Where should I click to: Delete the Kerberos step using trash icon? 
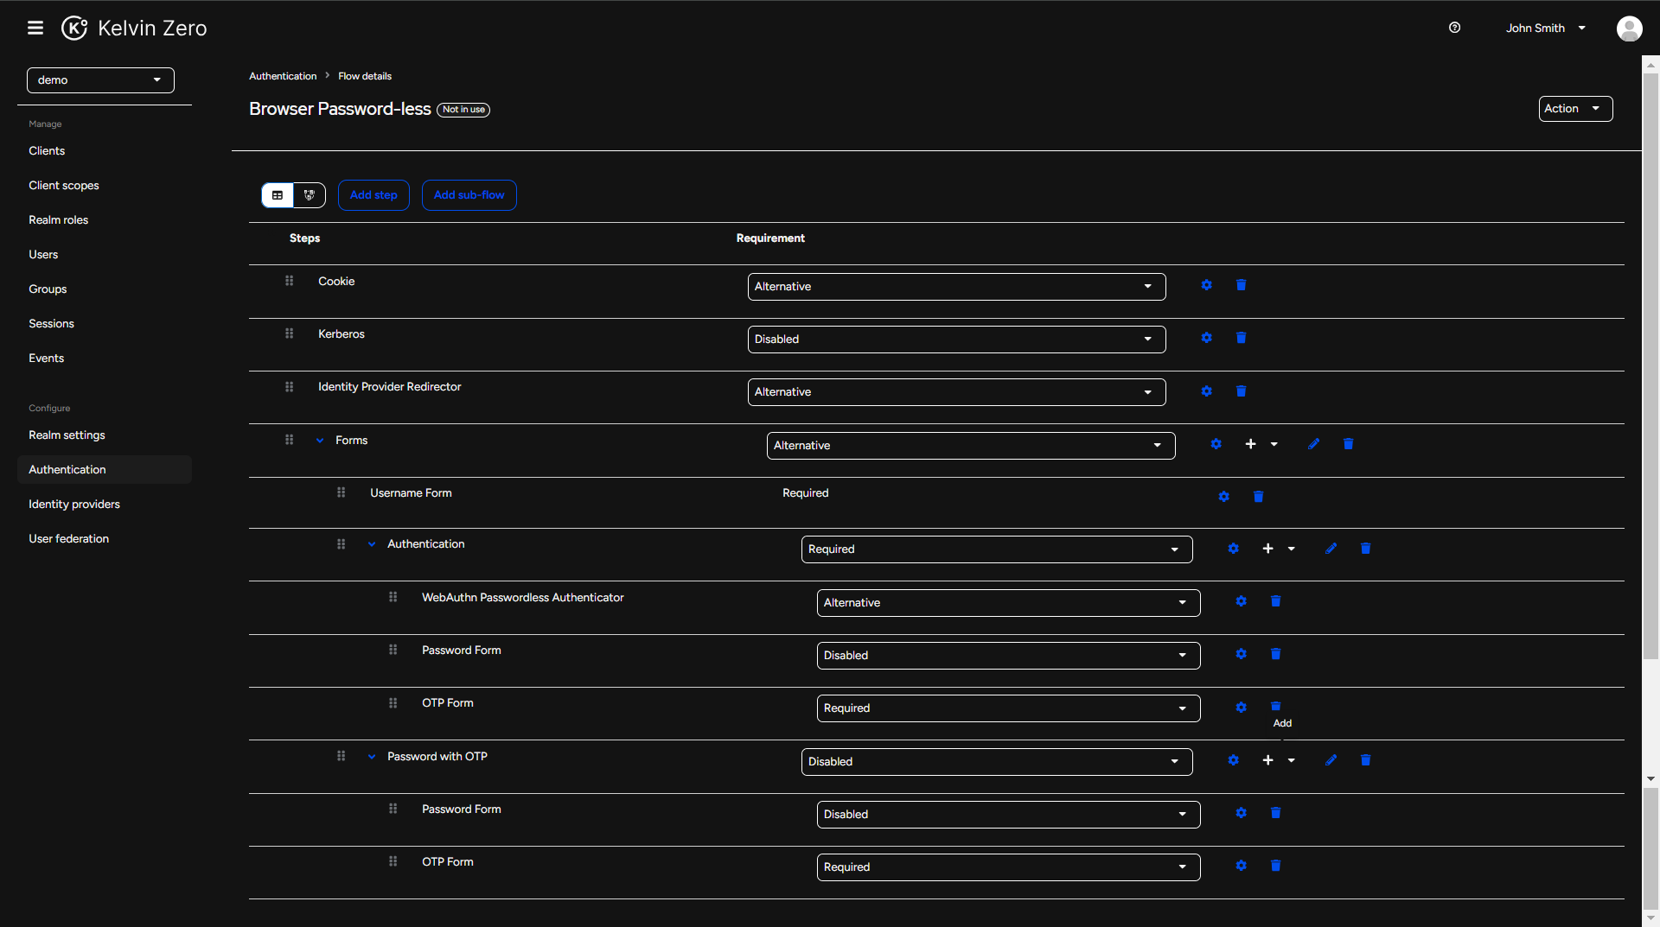(x=1241, y=338)
